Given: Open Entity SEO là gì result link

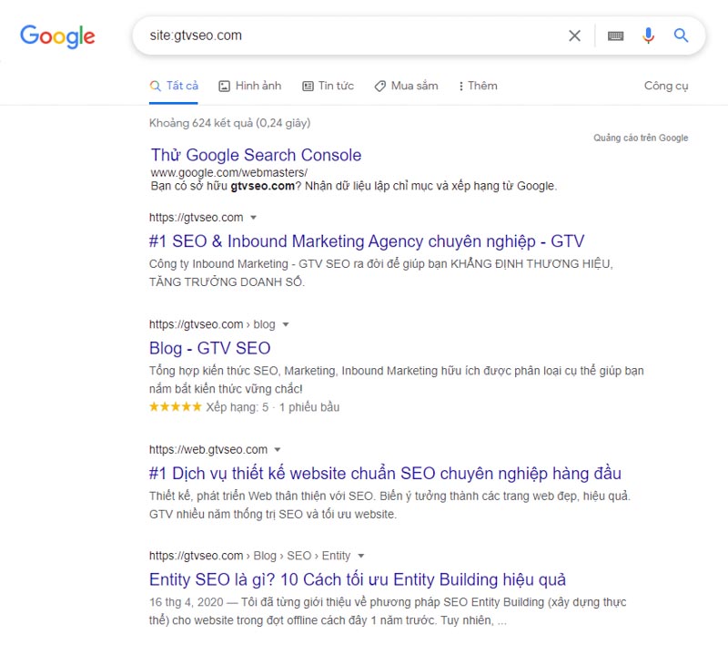Looking at the screenshot, I should pyautogui.click(x=357, y=579).
